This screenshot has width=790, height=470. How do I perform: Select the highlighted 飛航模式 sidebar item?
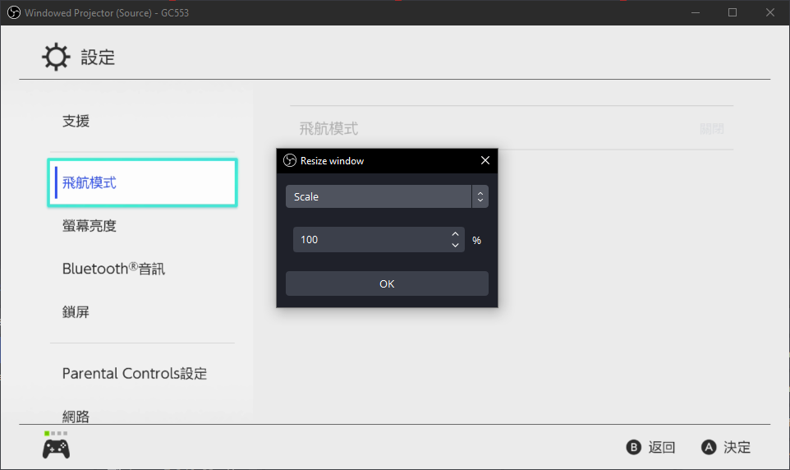(143, 182)
